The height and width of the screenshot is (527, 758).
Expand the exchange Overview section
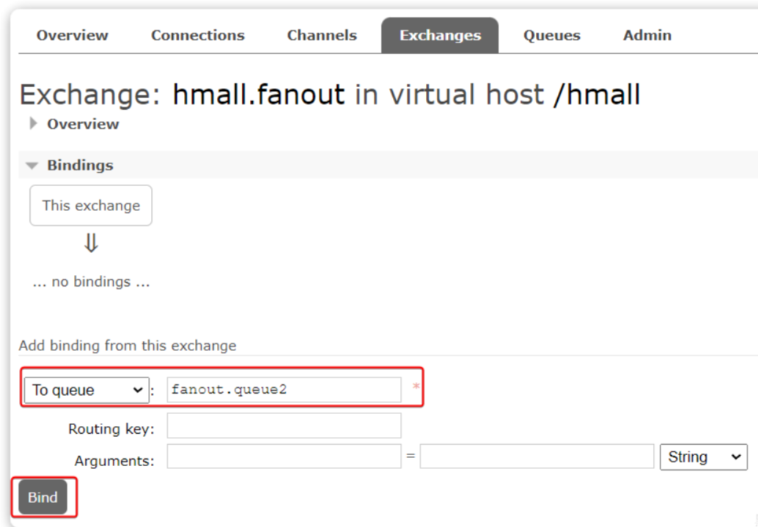pos(82,124)
